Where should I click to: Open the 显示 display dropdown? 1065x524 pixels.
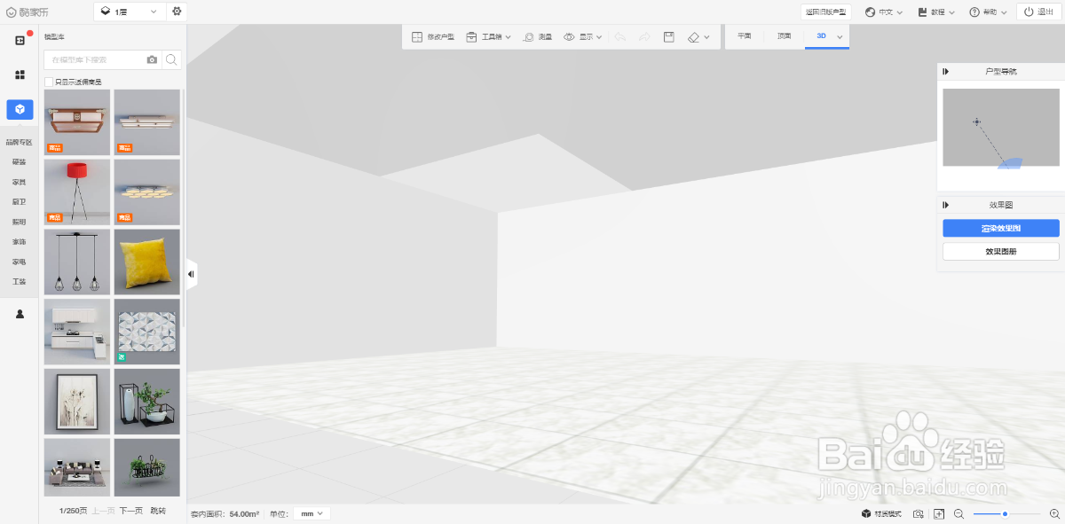[x=583, y=37]
